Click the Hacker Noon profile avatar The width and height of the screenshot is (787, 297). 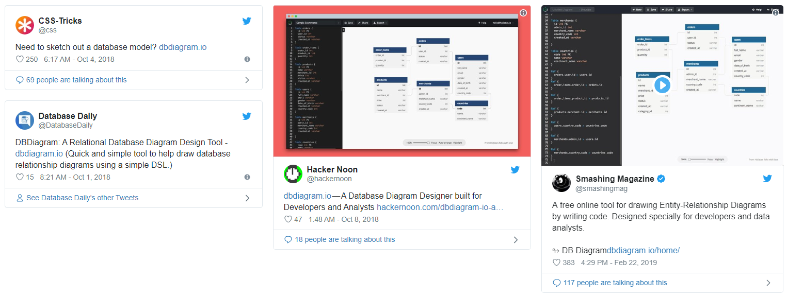[x=293, y=174]
